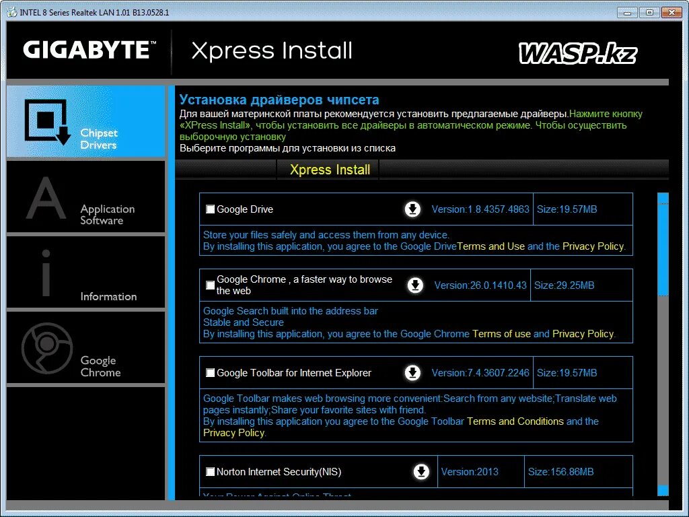Viewport: 689px width, 517px height.
Task: Click the GIGABYTE logo in header
Action: coord(89,50)
